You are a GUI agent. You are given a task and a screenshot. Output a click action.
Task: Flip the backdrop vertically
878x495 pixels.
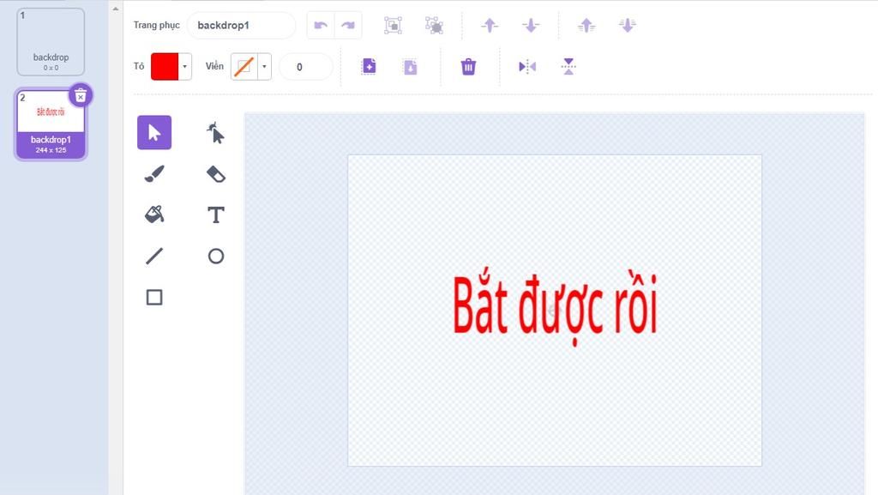pos(568,66)
